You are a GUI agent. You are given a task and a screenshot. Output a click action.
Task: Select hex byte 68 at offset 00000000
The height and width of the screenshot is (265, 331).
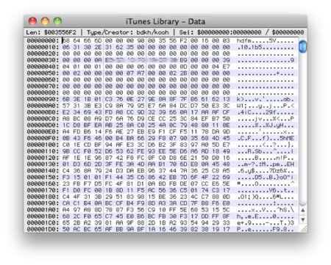click(x=66, y=40)
